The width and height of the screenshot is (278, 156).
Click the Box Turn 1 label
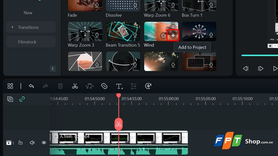point(192,15)
